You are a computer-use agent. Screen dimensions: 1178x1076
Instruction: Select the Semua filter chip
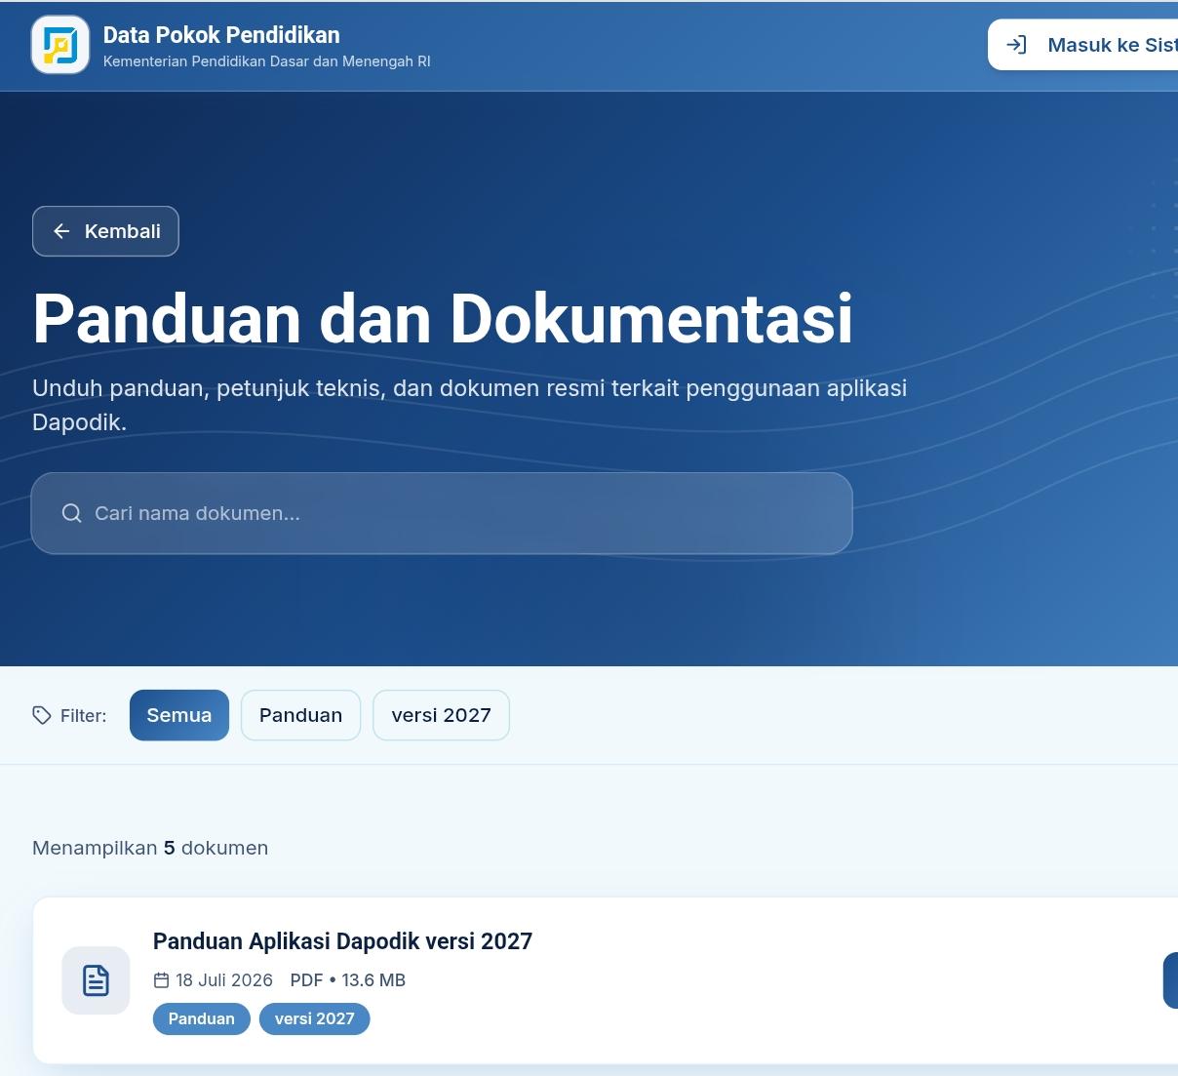(x=179, y=715)
